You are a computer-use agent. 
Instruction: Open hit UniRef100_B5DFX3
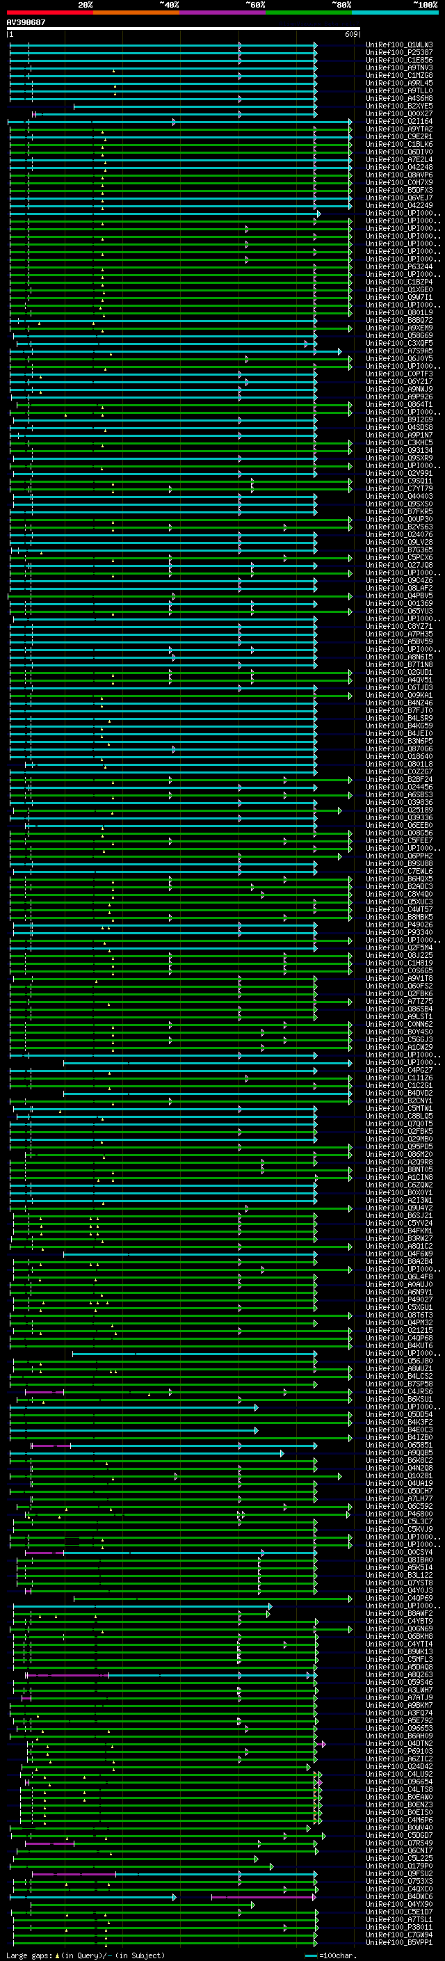(x=398, y=189)
